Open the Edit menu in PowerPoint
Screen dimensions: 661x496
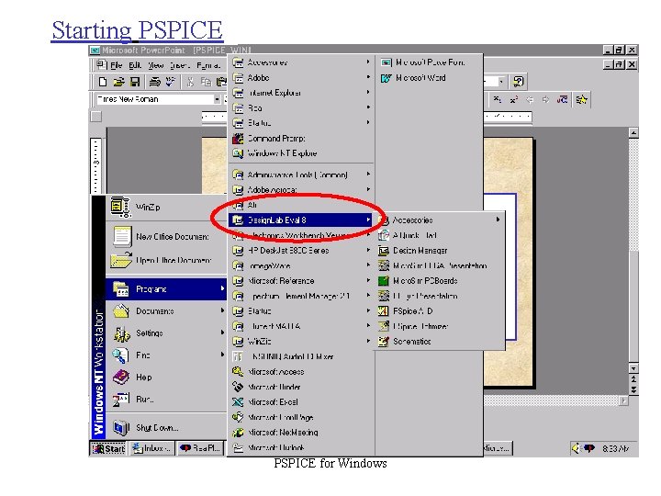point(135,65)
